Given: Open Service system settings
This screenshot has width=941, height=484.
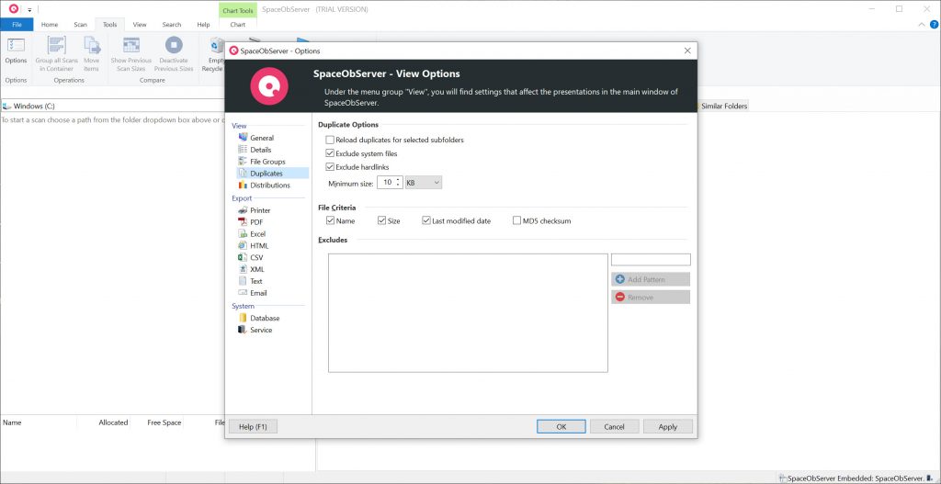Looking at the screenshot, I should pos(261,330).
